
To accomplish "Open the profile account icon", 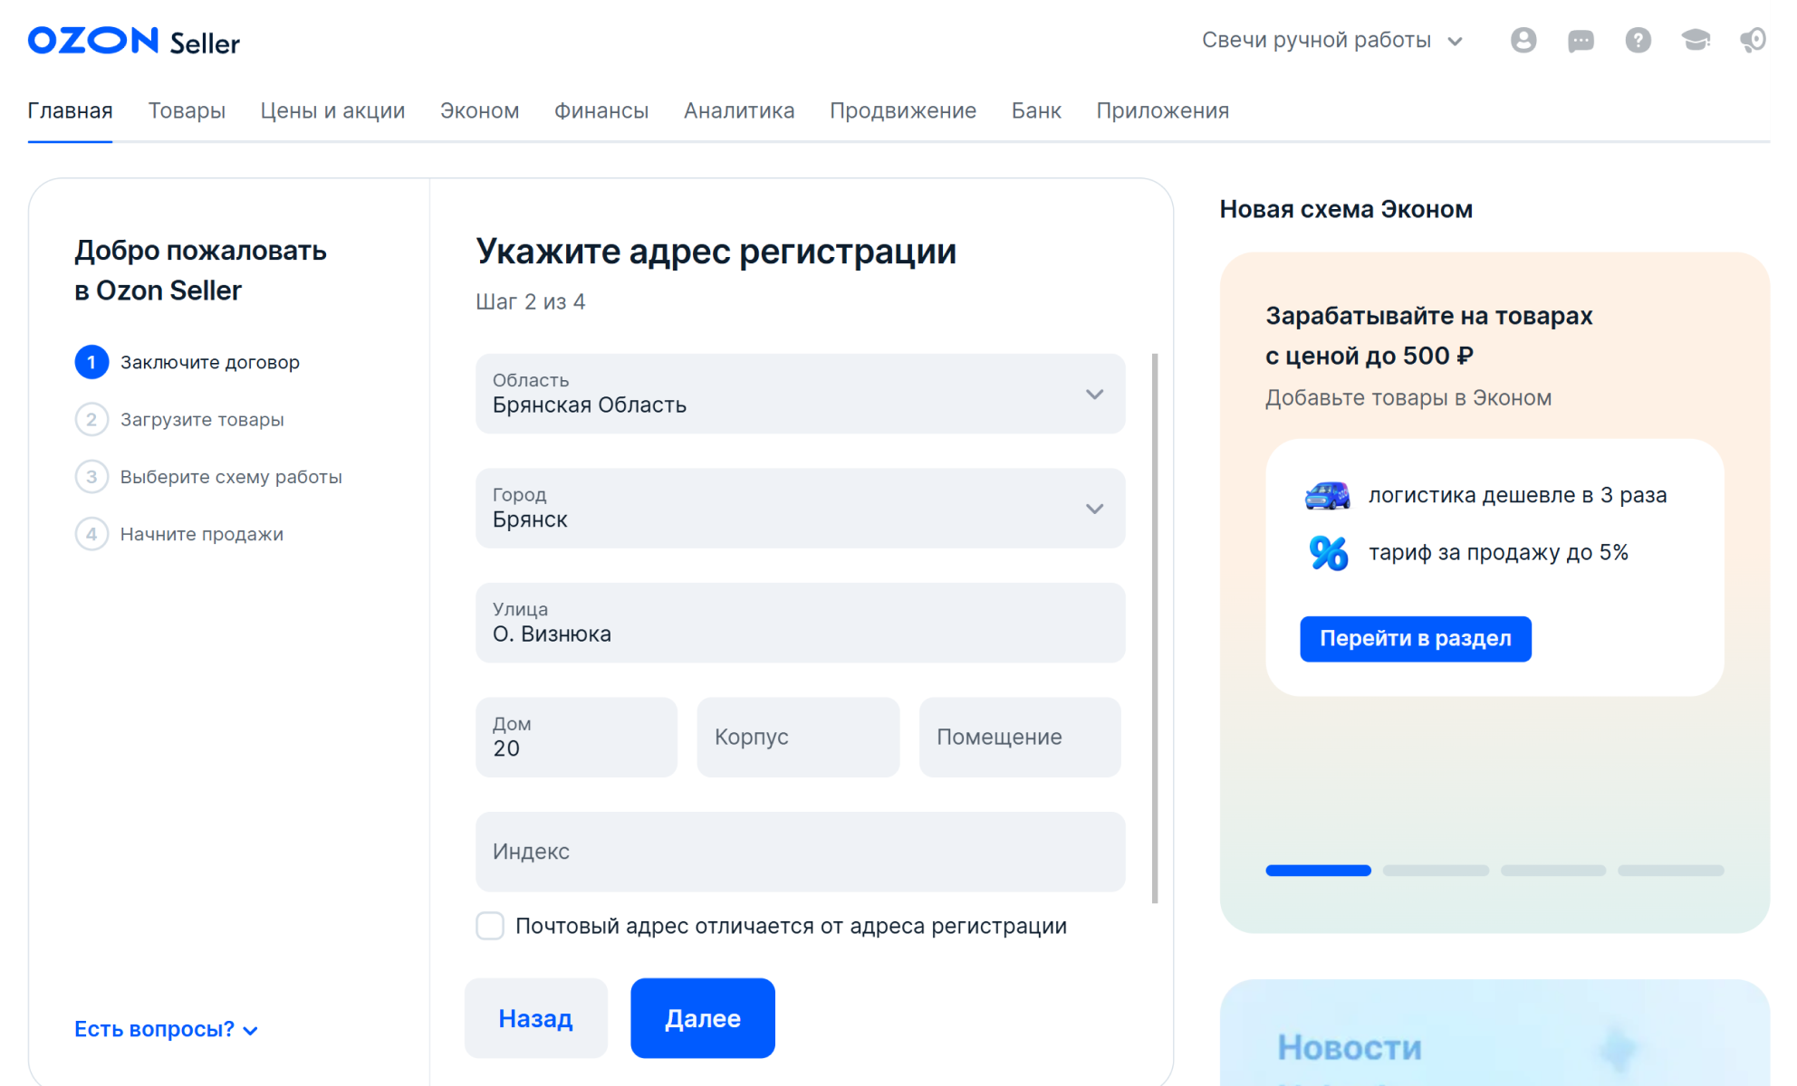I will (1523, 40).
